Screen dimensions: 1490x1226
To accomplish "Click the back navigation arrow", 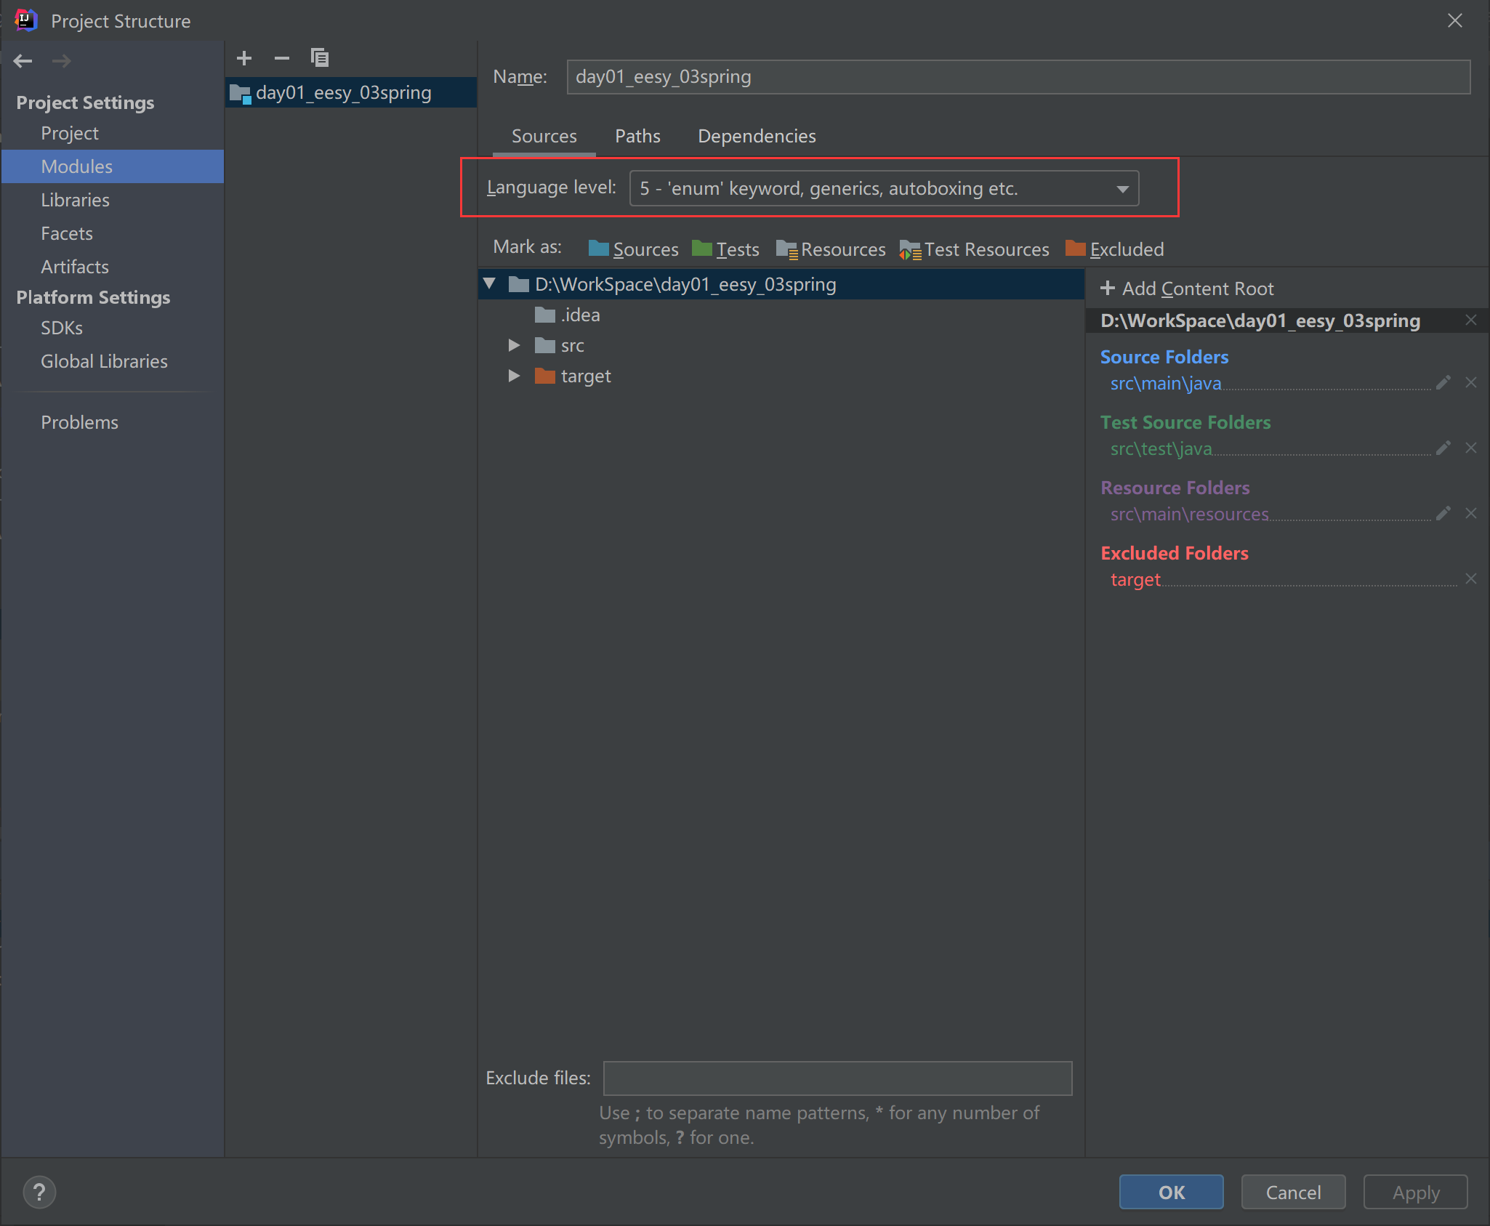I will pos(23,61).
